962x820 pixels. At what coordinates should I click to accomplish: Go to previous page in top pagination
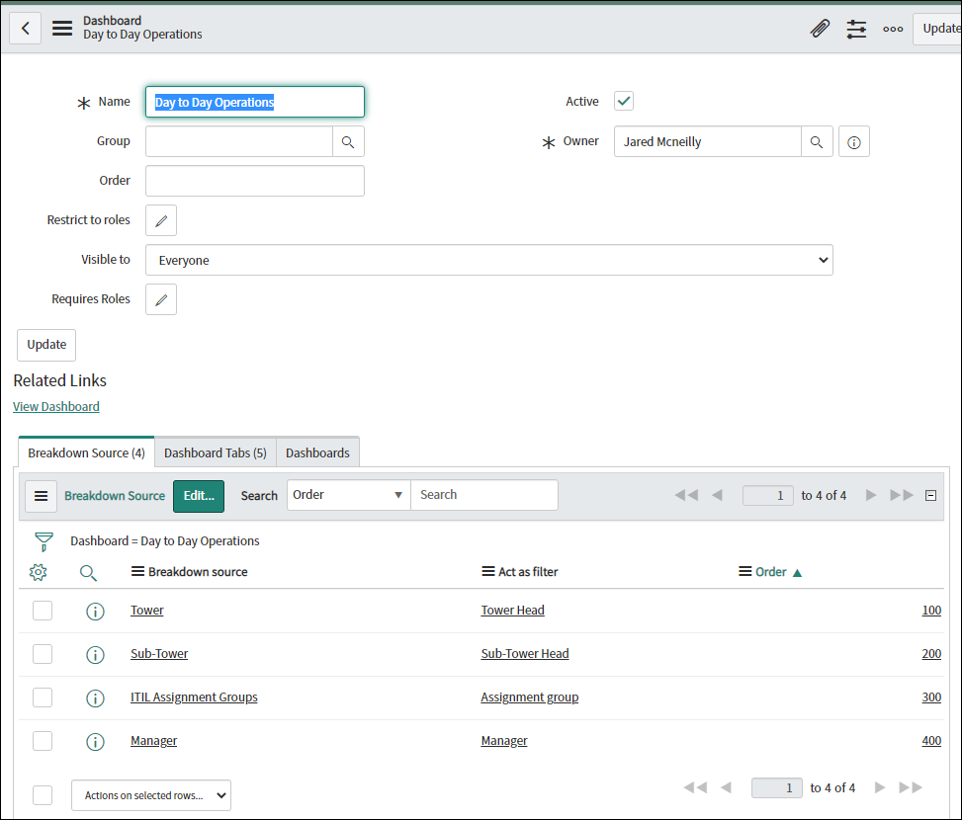tap(717, 495)
